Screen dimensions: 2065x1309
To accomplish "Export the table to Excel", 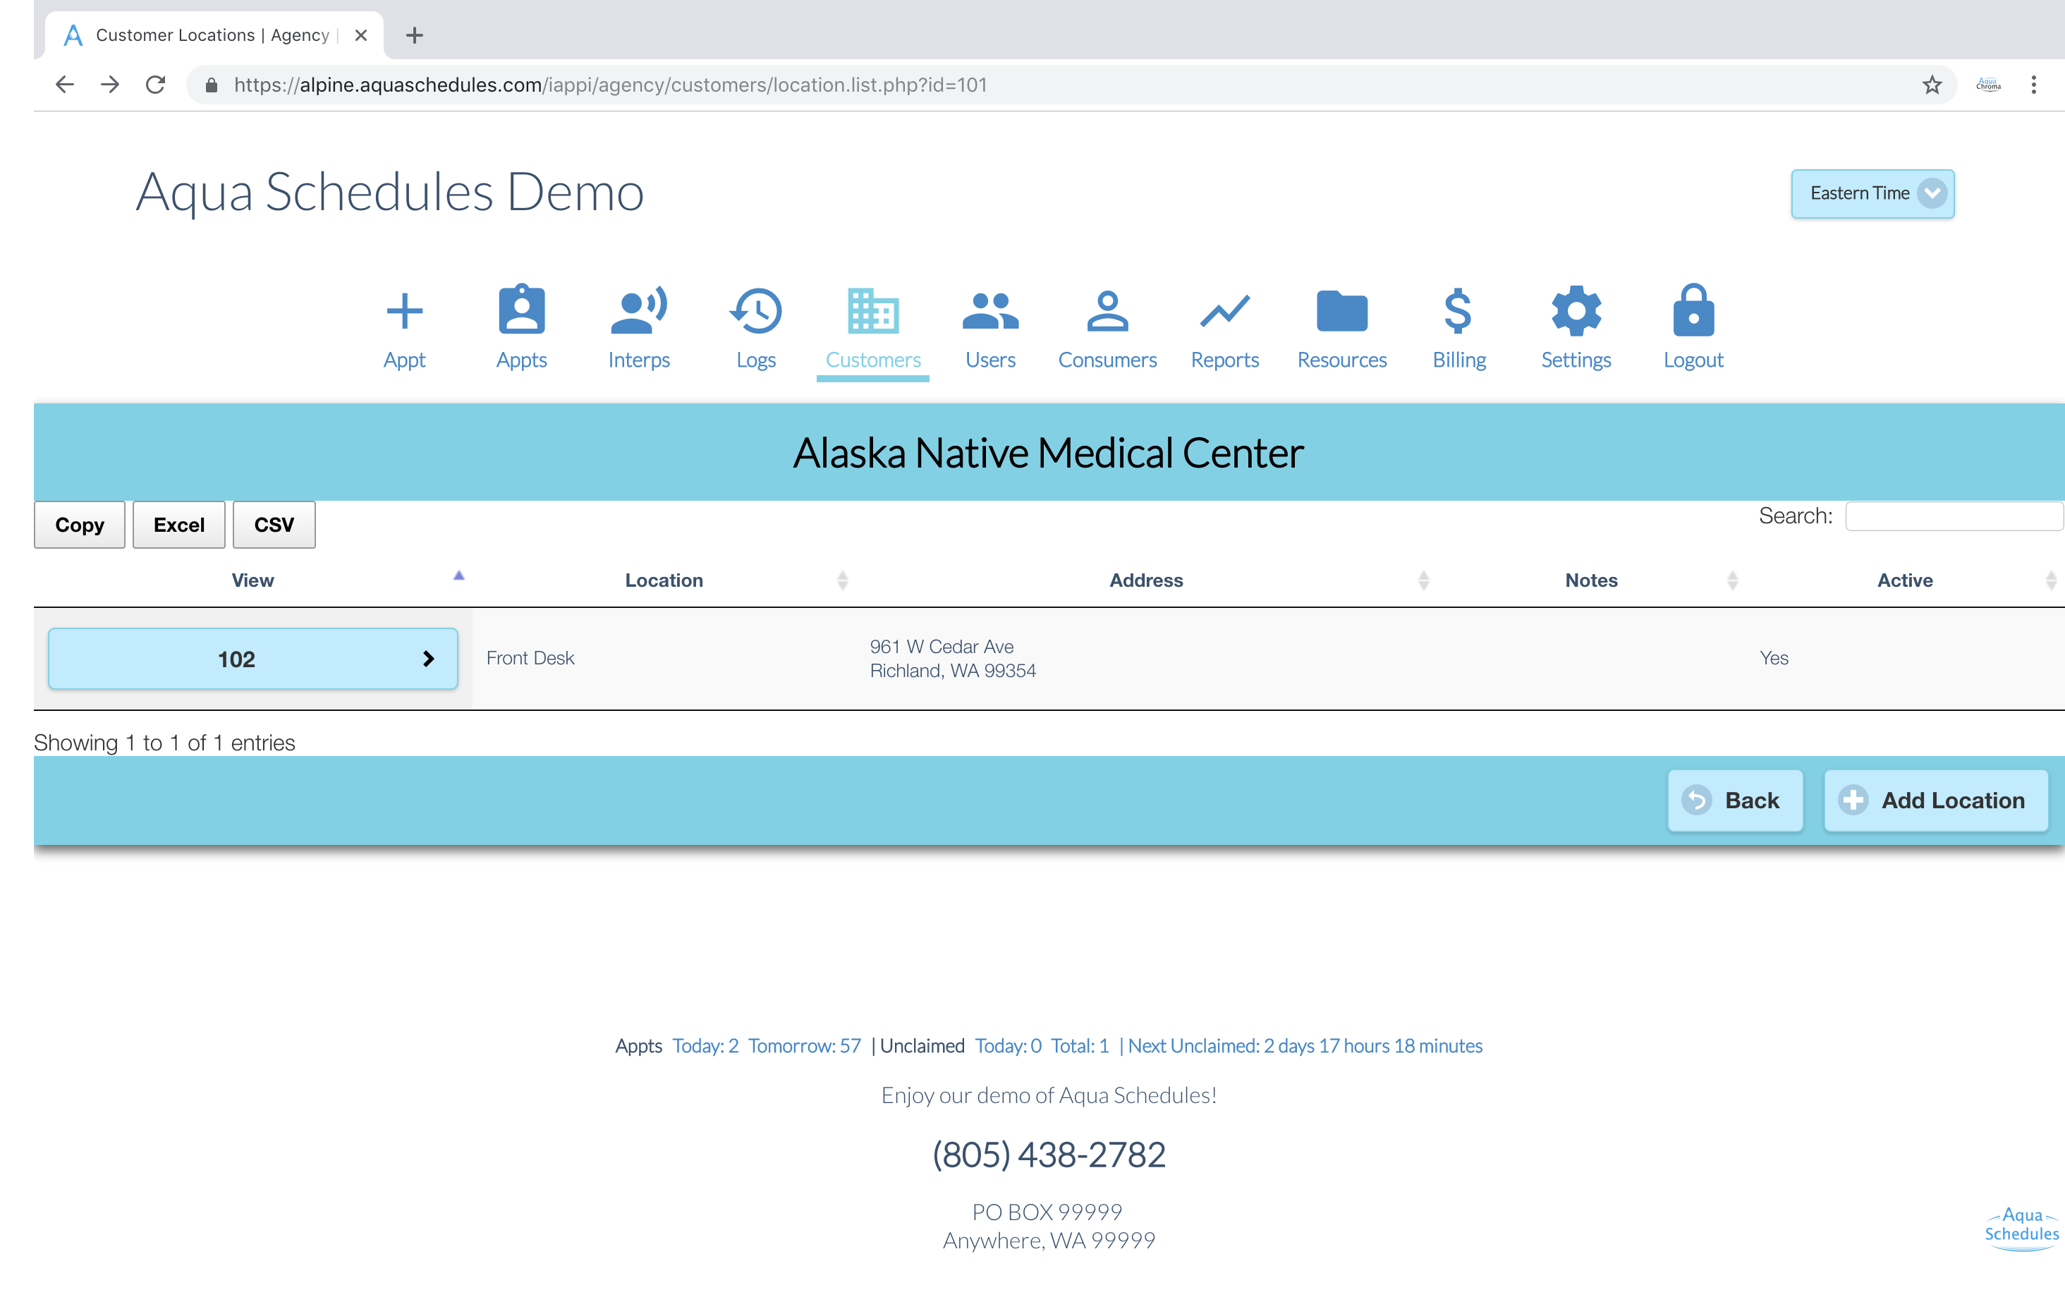I will [179, 525].
